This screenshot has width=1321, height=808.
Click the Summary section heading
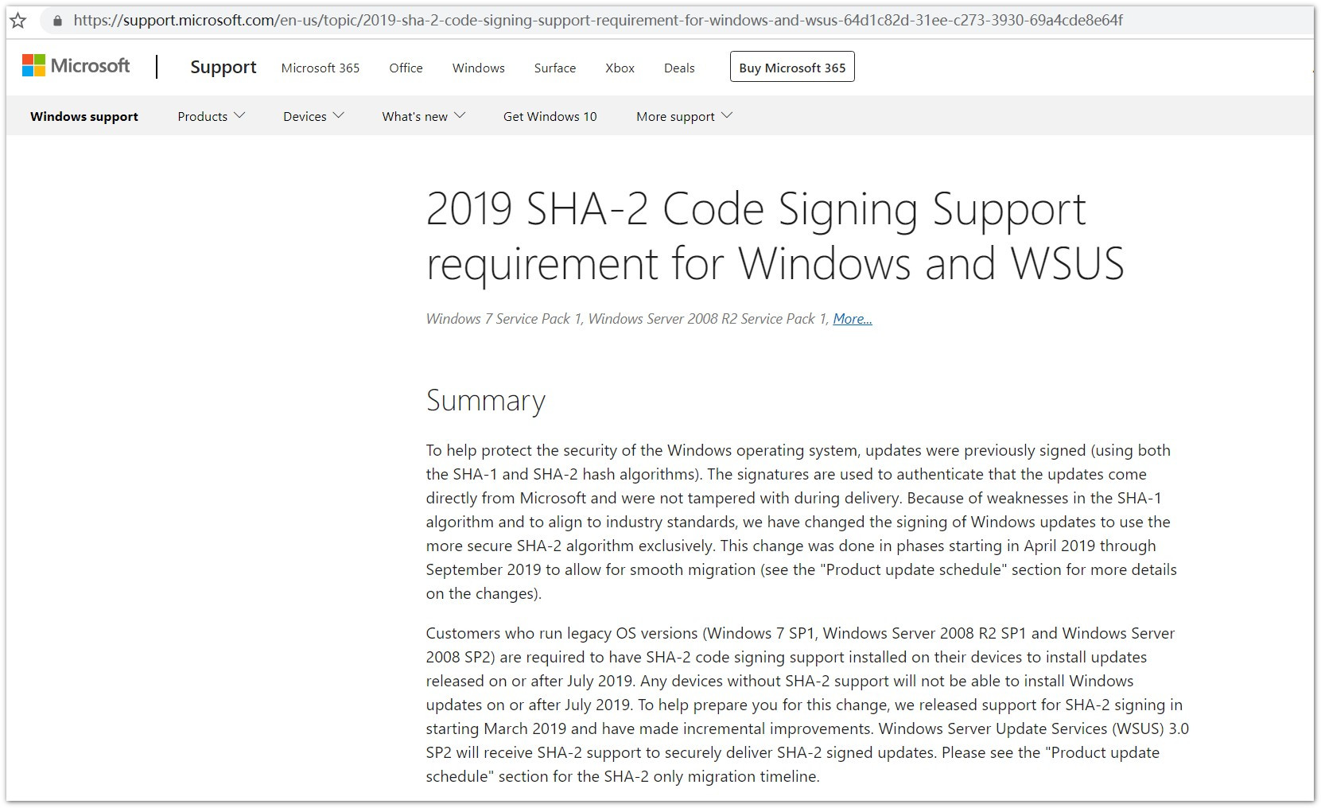pyautogui.click(x=486, y=400)
